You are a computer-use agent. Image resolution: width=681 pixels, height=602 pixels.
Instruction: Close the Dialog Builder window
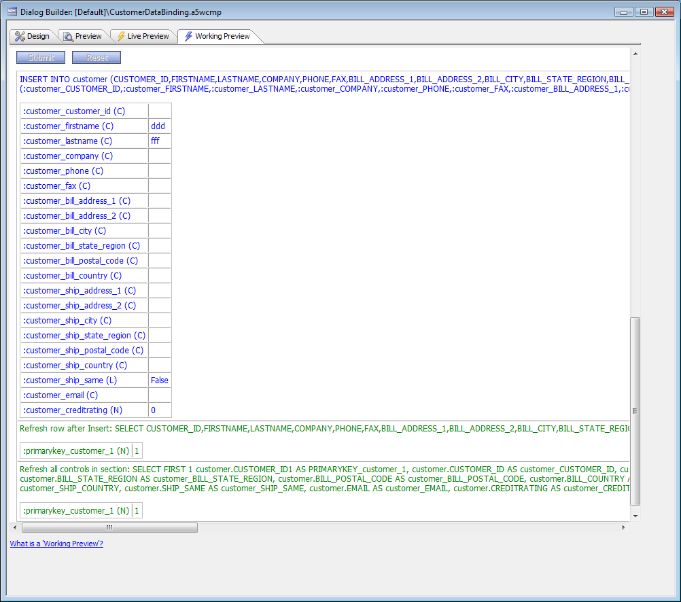[x=665, y=12]
